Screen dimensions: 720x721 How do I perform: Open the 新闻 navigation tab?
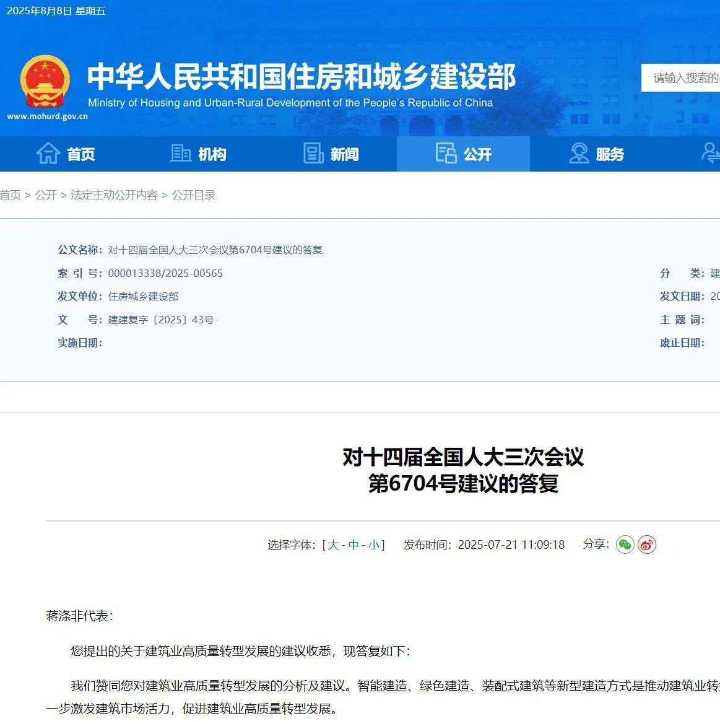point(331,154)
